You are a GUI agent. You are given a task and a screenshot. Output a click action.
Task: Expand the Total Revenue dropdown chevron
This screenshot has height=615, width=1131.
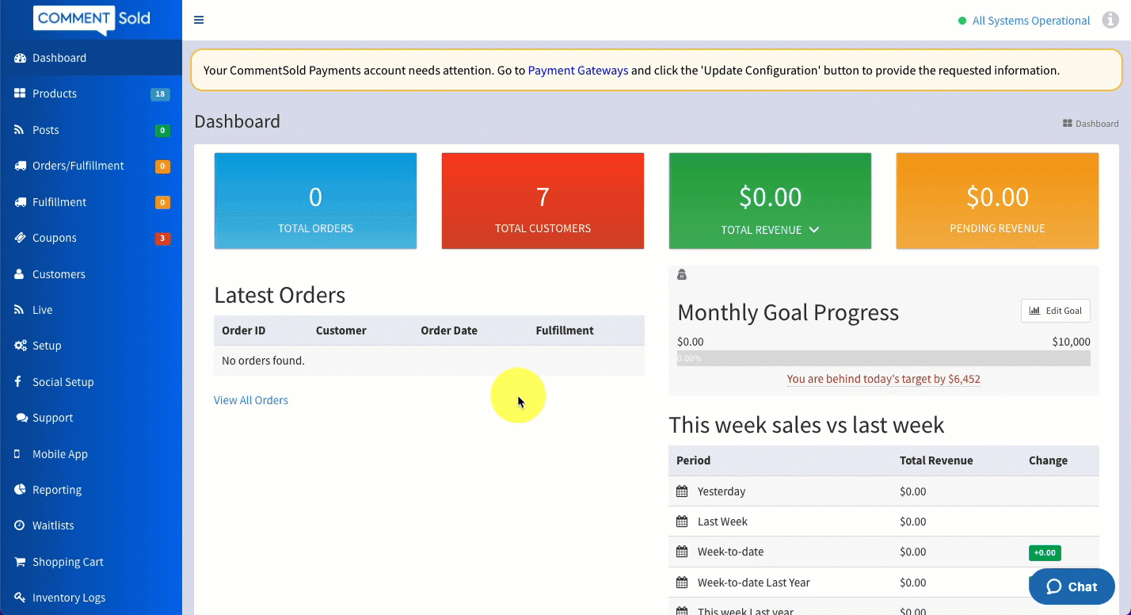click(x=814, y=230)
